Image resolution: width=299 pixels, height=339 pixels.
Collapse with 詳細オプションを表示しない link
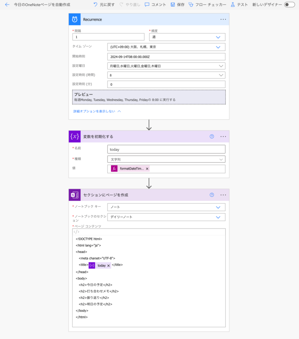coord(97,111)
